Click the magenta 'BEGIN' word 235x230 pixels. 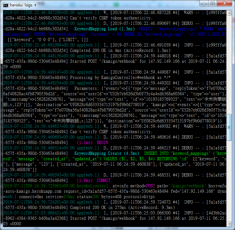[x=102, y=142]
